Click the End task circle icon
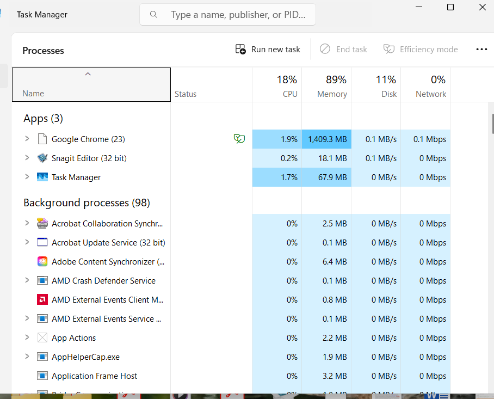This screenshot has height=399, width=494. click(x=325, y=49)
